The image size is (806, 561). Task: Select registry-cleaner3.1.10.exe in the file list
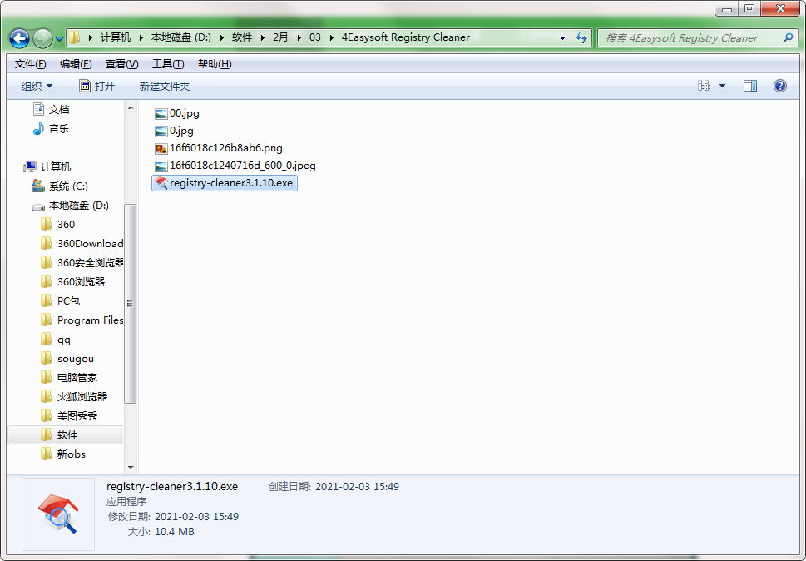(224, 183)
